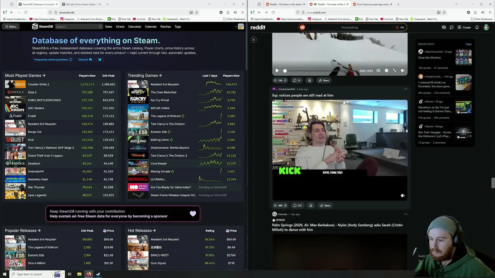This screenshot has height=278, width=495.
Task: Open Frequently asked questions link
Action: pos(53,59)
